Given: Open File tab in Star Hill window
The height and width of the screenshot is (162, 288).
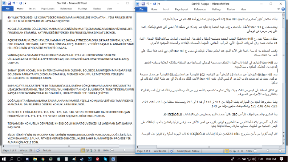Looking at the screenshot, I should [x=8, y=9].
